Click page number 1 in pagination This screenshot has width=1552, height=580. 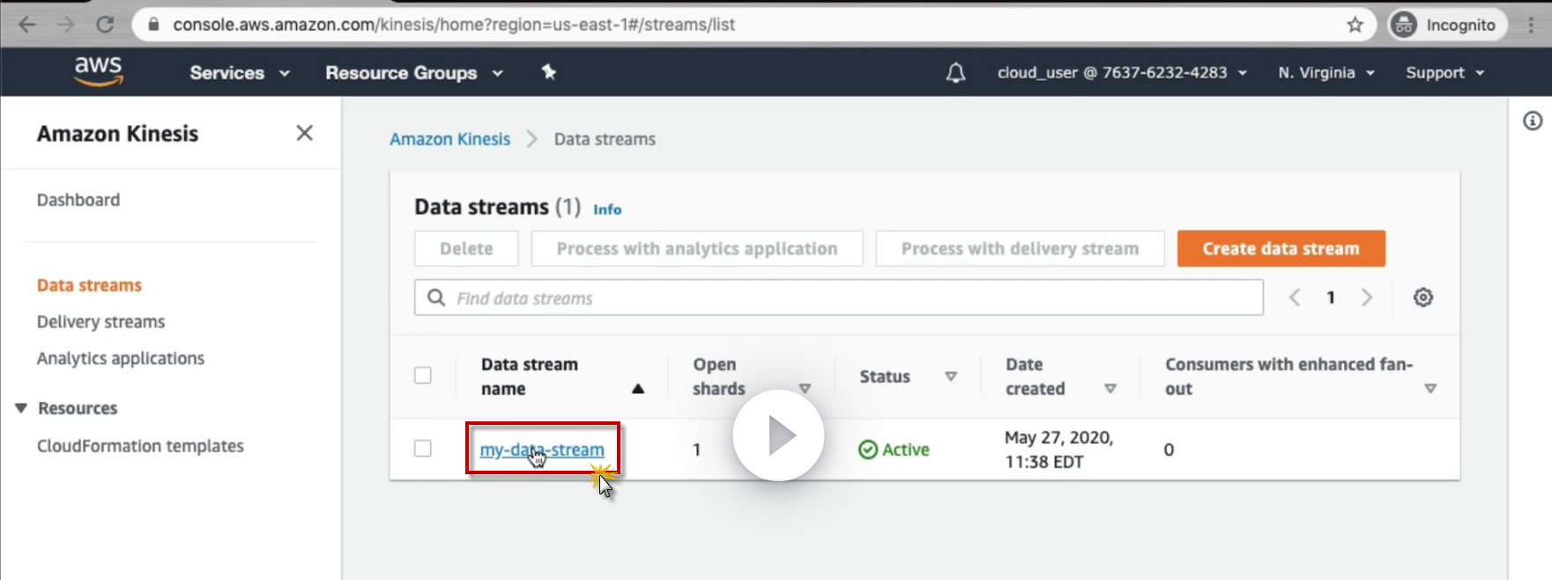(1331, 298)
